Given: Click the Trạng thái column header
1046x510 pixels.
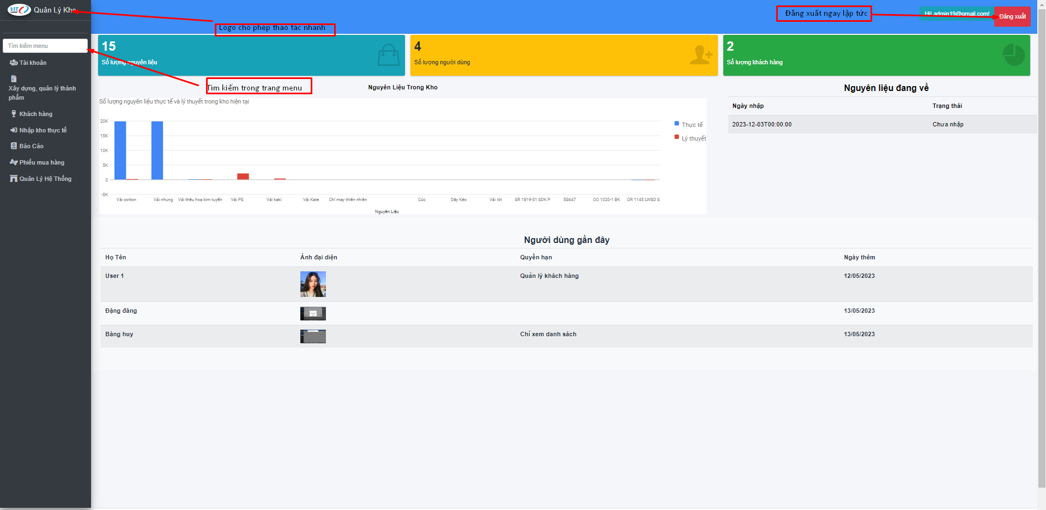Looking at the screenshot, I should (947, 106).
